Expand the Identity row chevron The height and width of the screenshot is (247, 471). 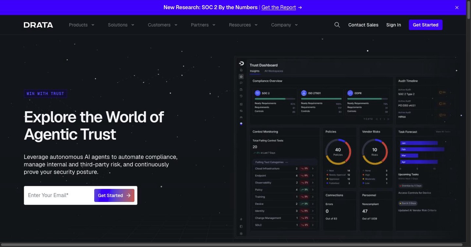(313, 211)
